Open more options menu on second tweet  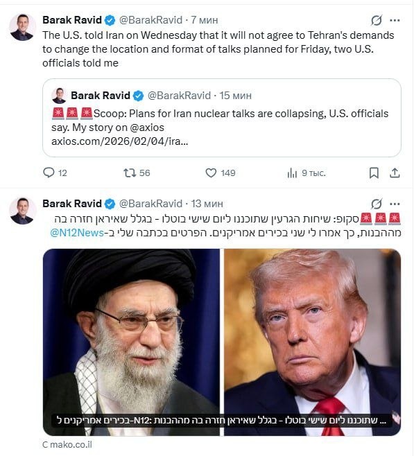[395, 204]
